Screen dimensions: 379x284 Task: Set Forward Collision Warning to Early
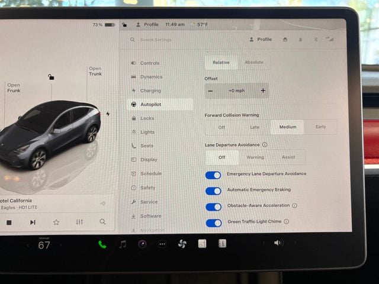320,127
